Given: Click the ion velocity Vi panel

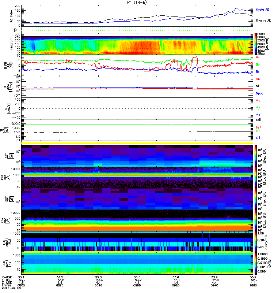Looking at the screenshot, I should [x=137, y=108].
